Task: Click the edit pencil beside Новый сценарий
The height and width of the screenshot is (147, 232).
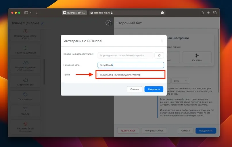Action: pyautogui.click(x=43, y=23)
